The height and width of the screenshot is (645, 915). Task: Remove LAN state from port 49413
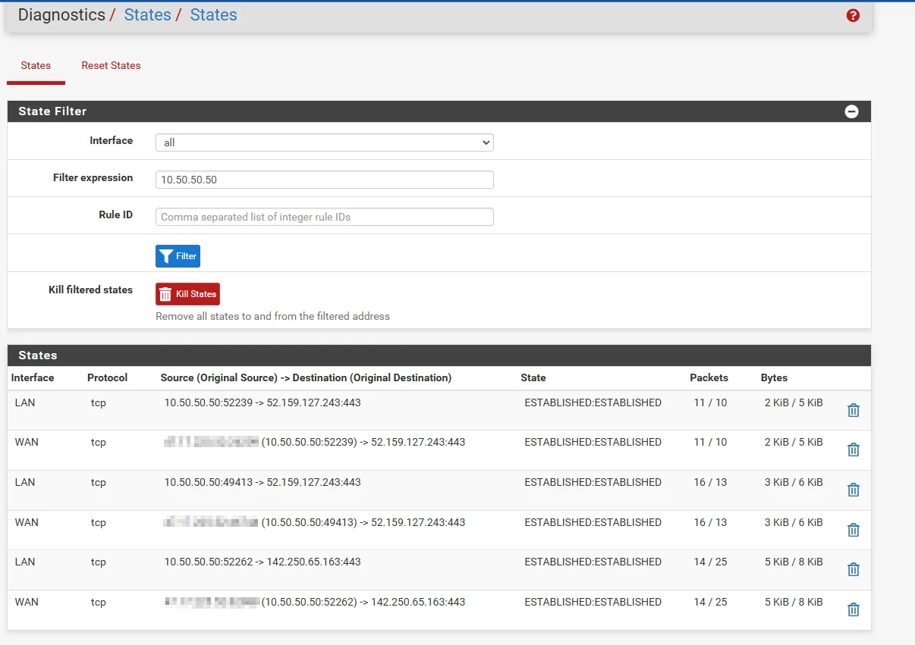[854, 490]
